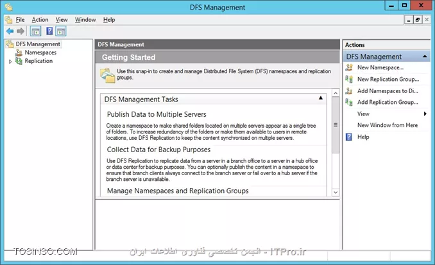The height and width of the screenshot is (265, 435).
Task: Click the DFS Management tree root icon
Action: pos(10,44)
